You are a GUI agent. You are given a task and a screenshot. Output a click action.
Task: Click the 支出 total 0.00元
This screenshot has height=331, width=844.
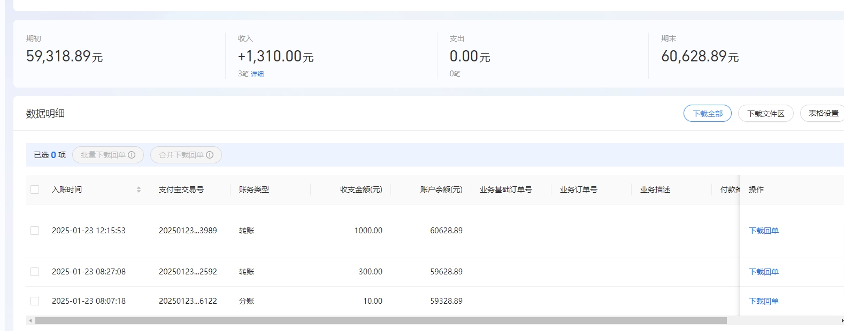click(470, 56)
